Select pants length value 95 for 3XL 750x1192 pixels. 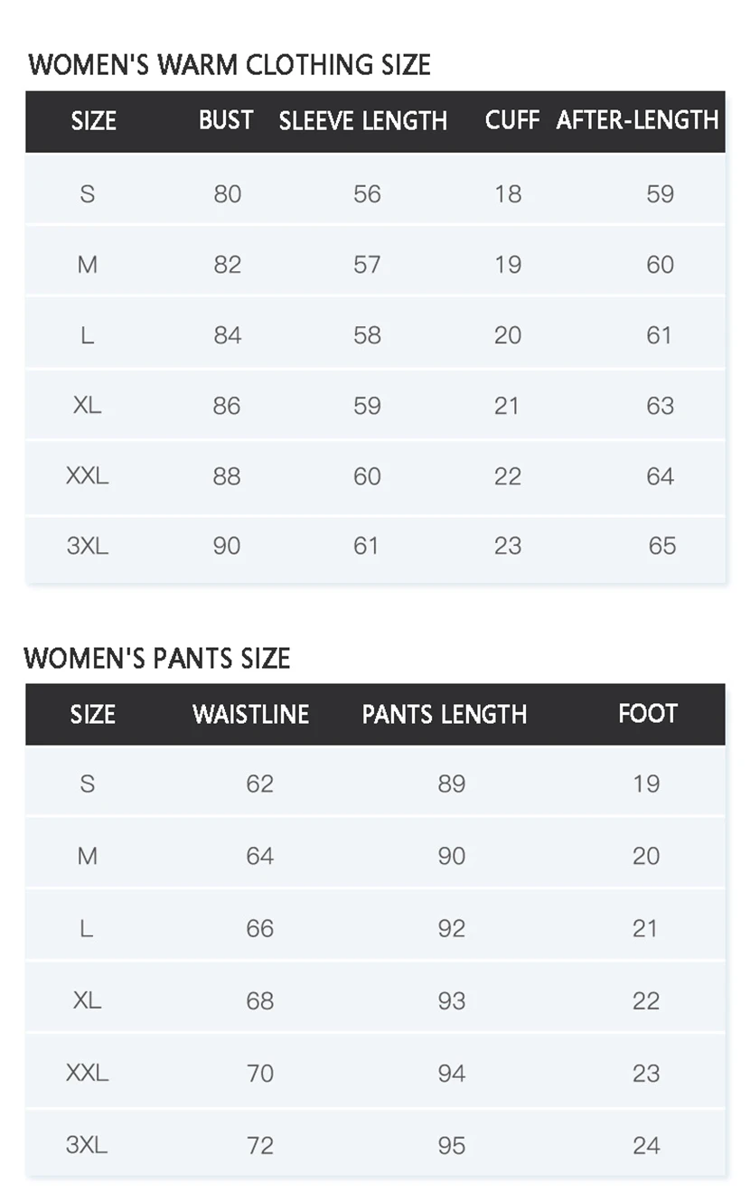pos(452,1145)
